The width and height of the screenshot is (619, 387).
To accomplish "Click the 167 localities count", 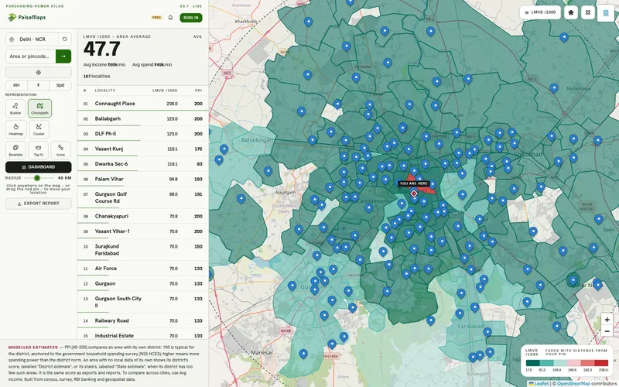I will pos(97,76).
